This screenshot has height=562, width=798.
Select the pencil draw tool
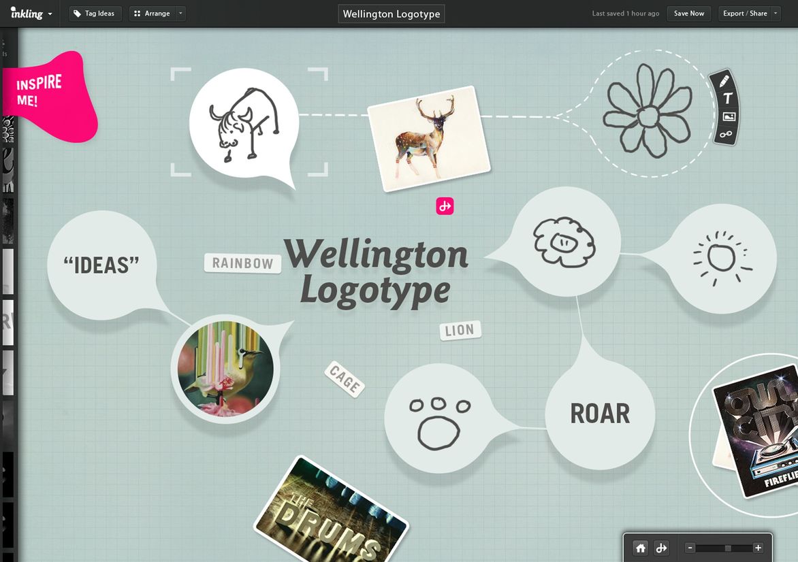pos(724,81)
